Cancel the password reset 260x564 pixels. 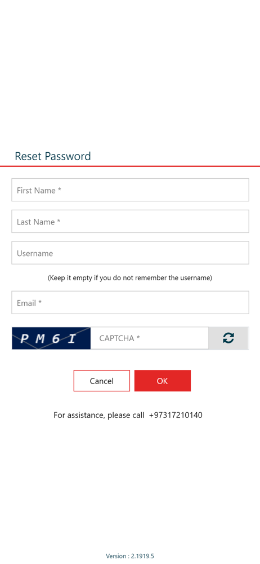click(x=102, y=381)
